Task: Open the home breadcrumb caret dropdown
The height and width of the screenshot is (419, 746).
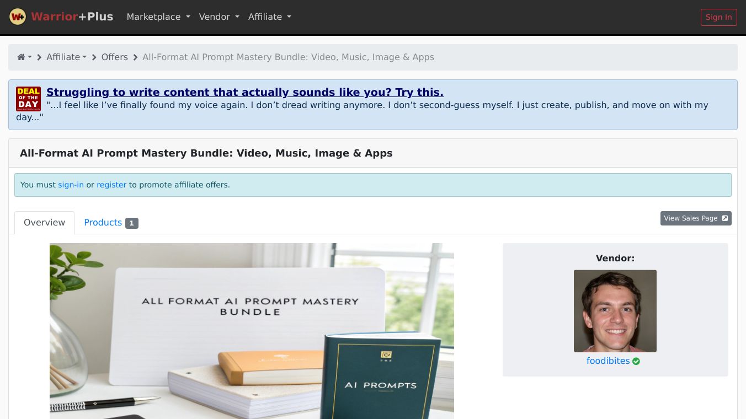Action: pyautogui.click(x=29, y=57)
